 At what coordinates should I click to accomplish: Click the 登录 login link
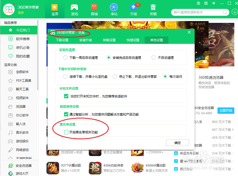pyautogui.click(x=21, y=13)
